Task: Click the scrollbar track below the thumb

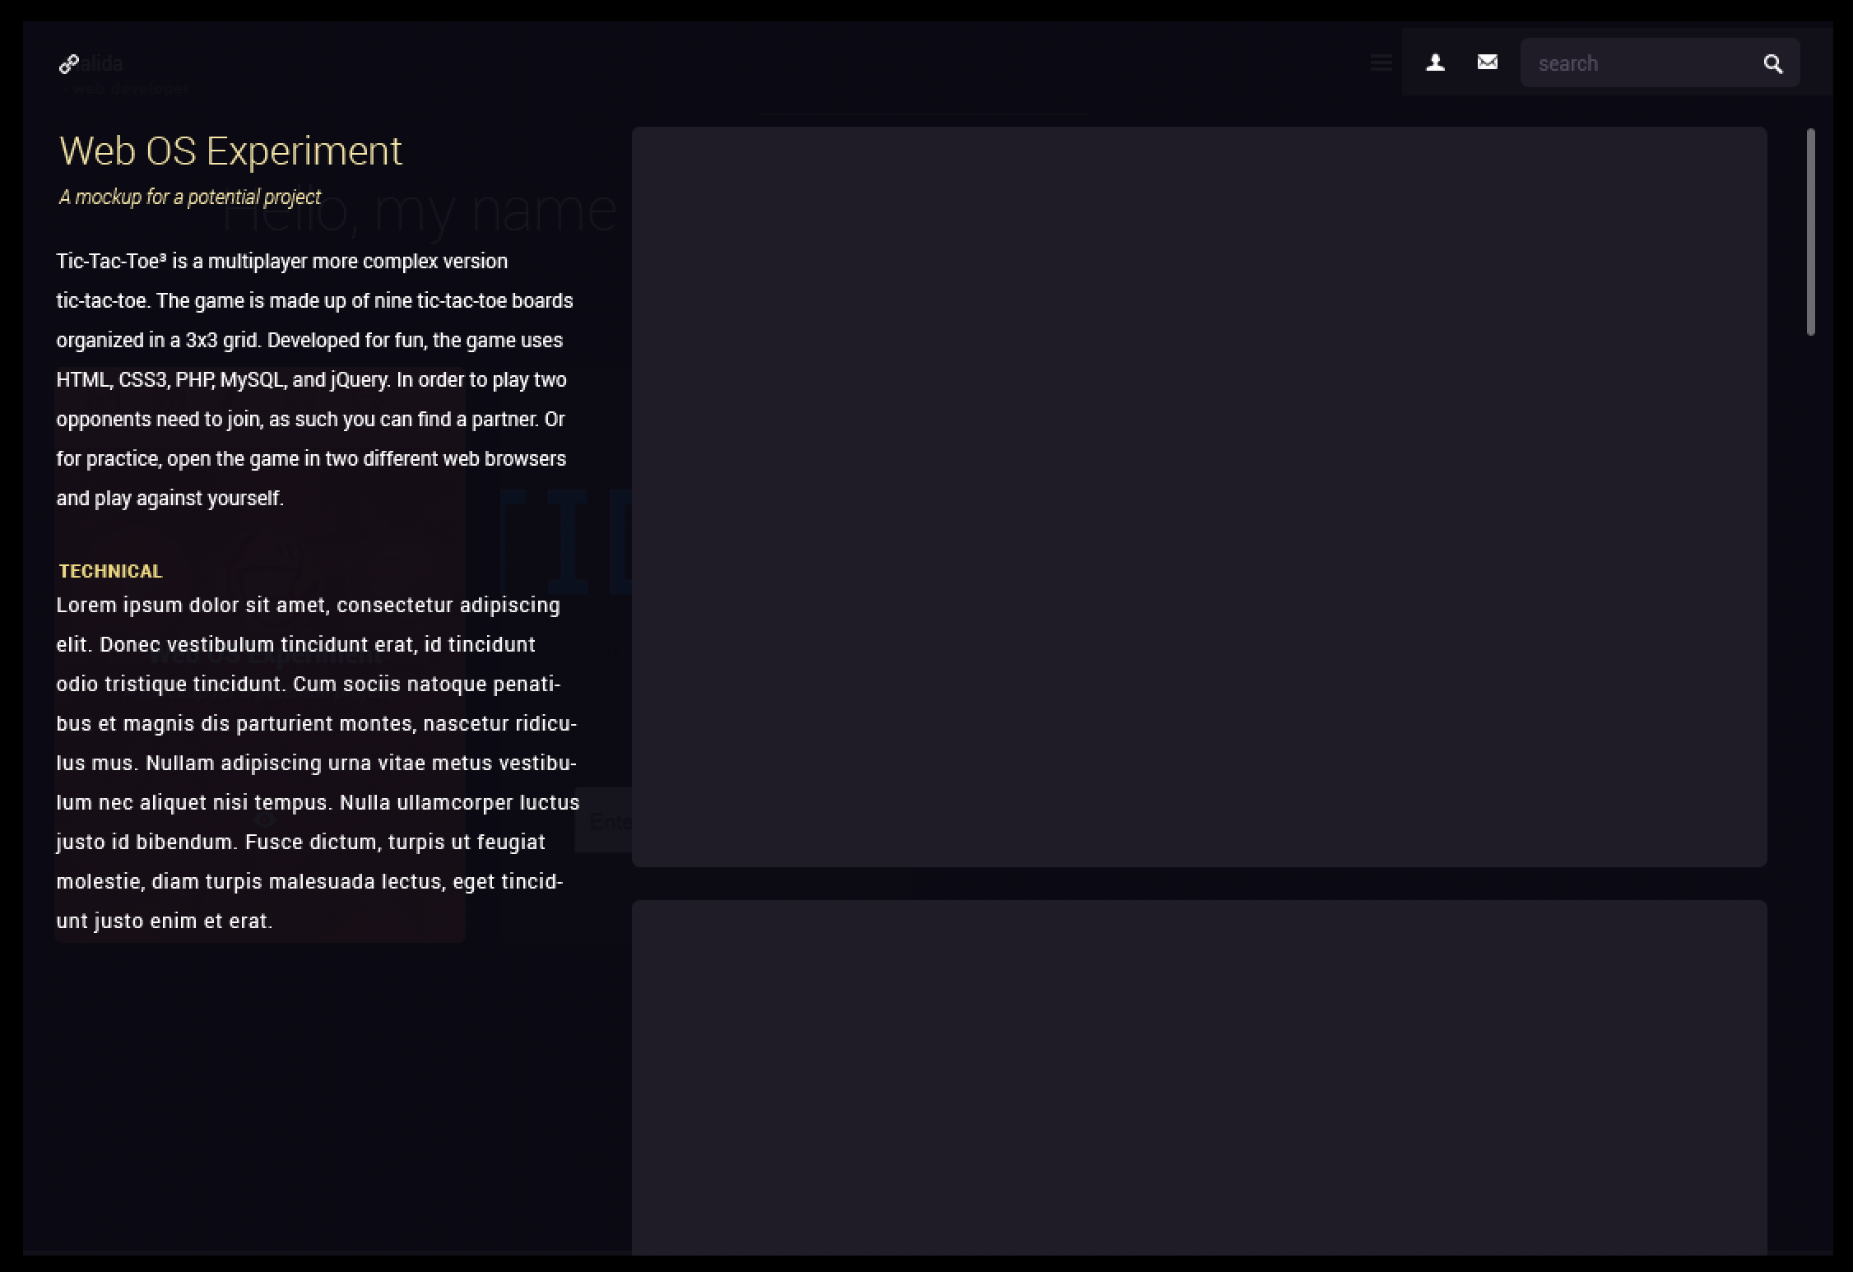Action: point(1810,740)
